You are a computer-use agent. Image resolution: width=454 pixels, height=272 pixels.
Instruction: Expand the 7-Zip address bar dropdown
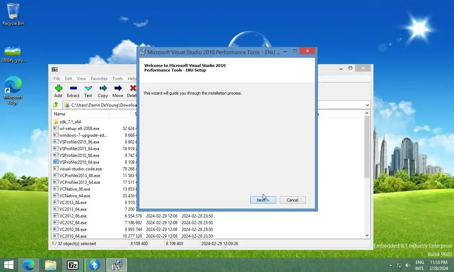pyautogui.click(x=367, y=105)
